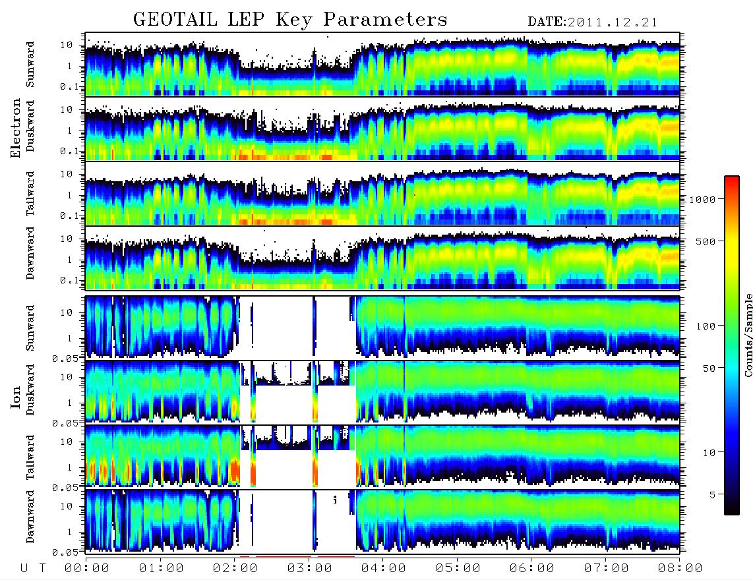The height and width of the screenshot is (580, 753).
Task: Click the 07:00 time tick label
Action: [607, 568]
